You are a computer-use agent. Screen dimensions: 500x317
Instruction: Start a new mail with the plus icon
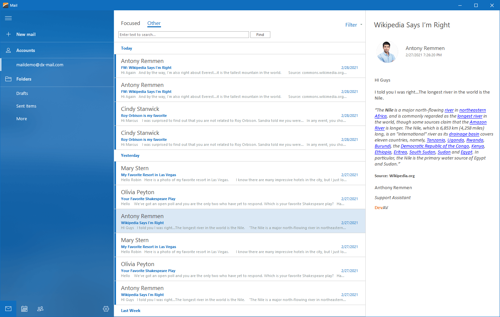[x=8, y=34]
